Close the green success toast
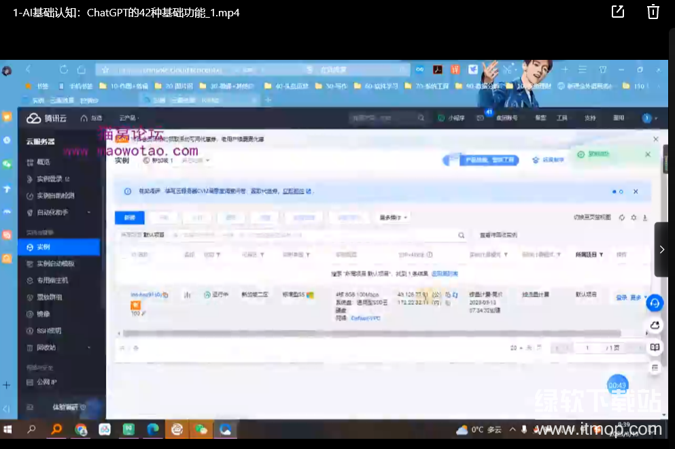This screenshot has height=449, width=675. point(648,154)
